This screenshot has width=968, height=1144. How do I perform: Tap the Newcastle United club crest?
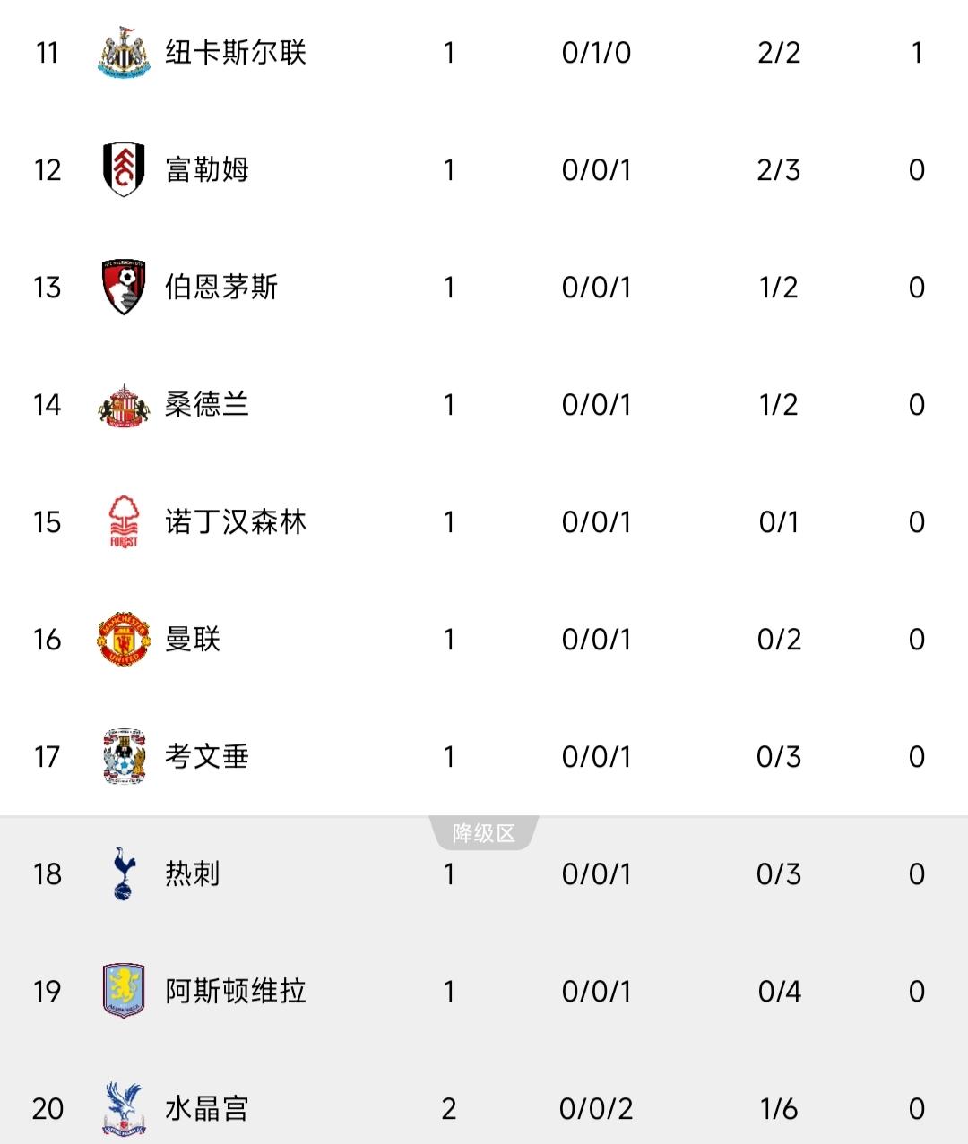pyautogui.click(x=124, y=52)
